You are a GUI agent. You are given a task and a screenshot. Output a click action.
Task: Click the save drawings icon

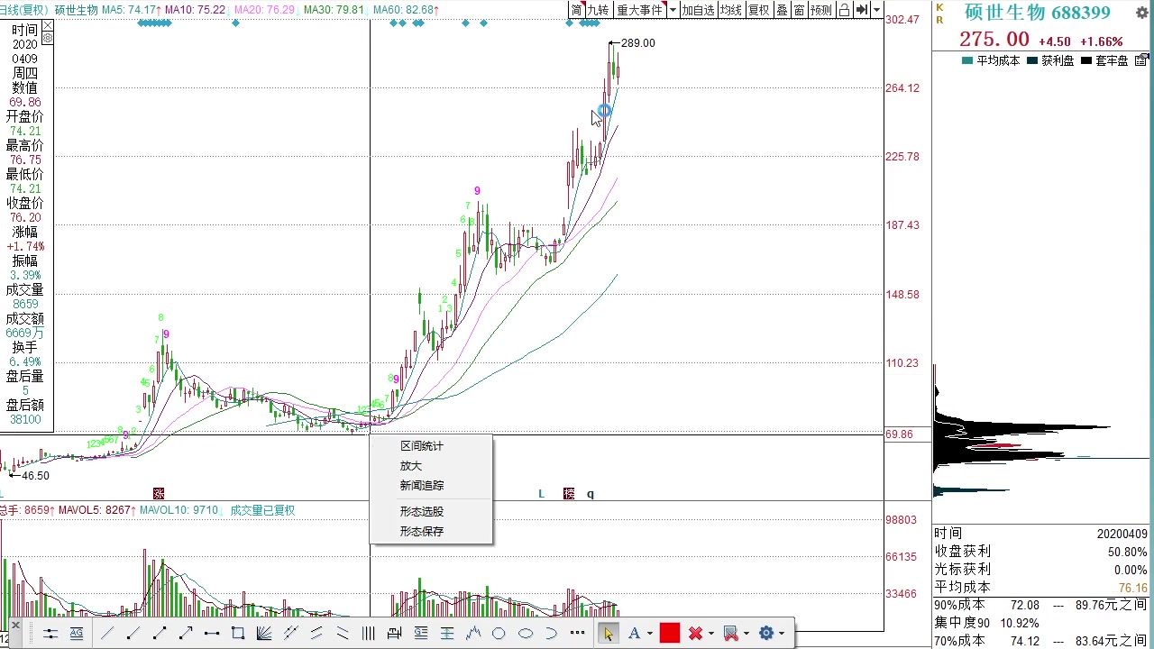(730, 634)
